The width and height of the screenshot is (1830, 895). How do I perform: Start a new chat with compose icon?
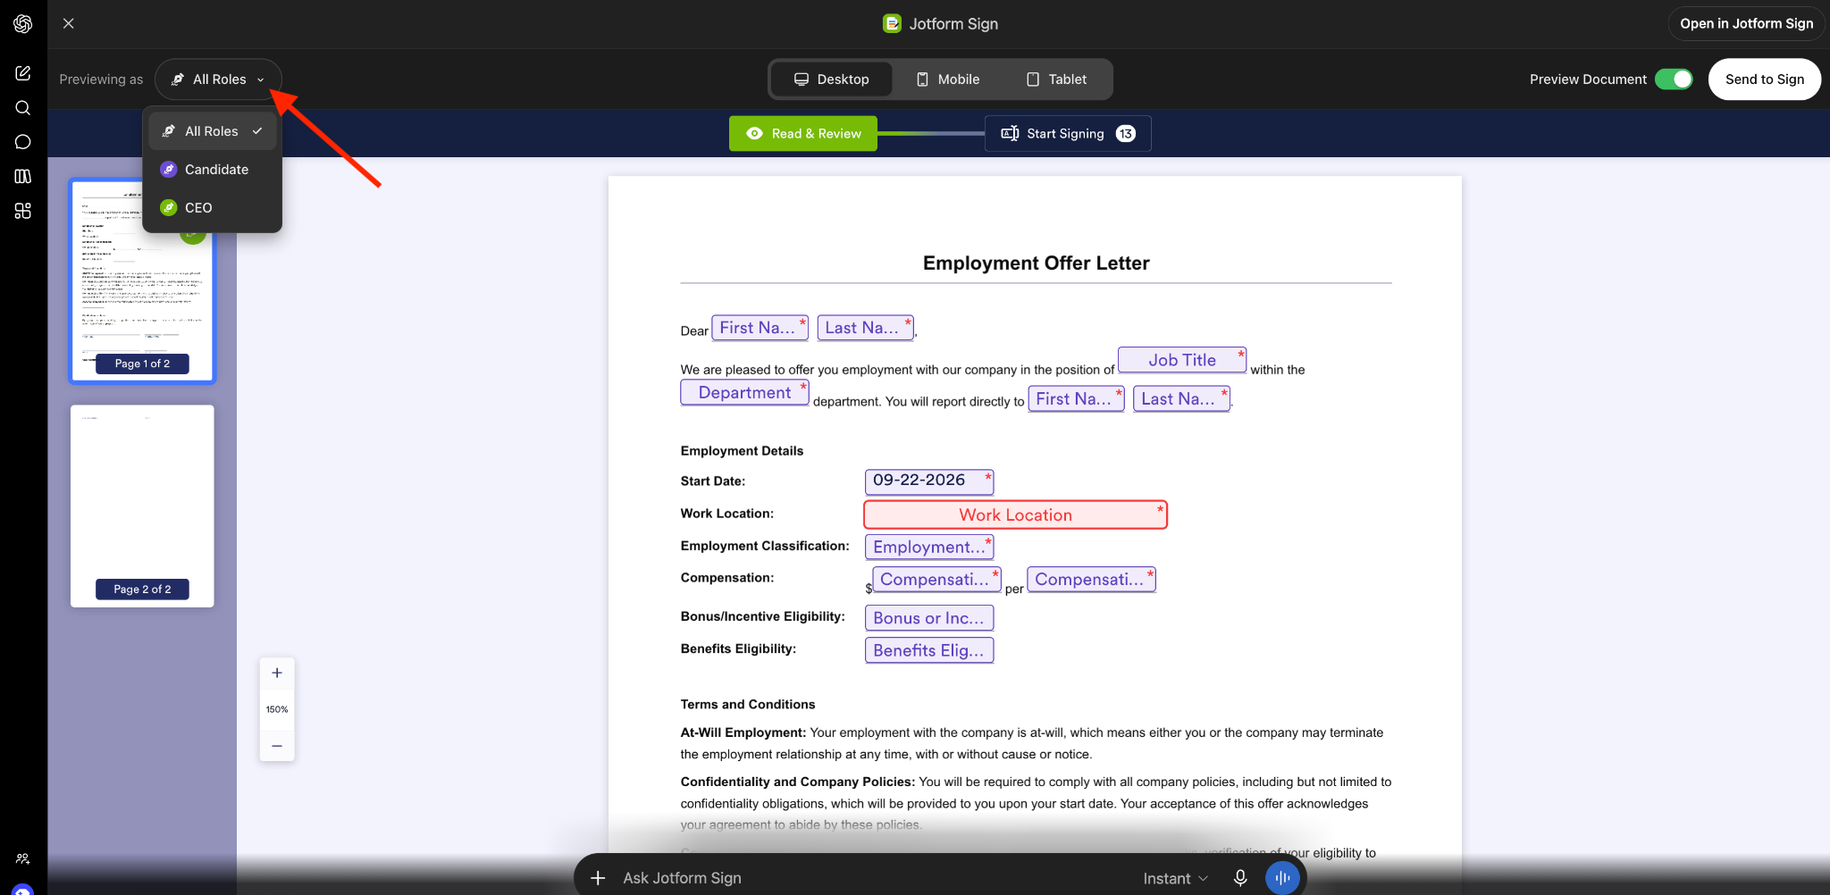coord(23,73)
